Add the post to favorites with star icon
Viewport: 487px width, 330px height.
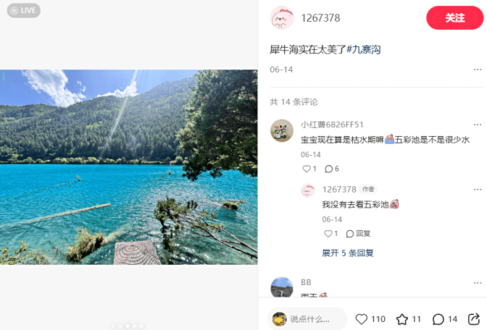[x=402, y=319]
